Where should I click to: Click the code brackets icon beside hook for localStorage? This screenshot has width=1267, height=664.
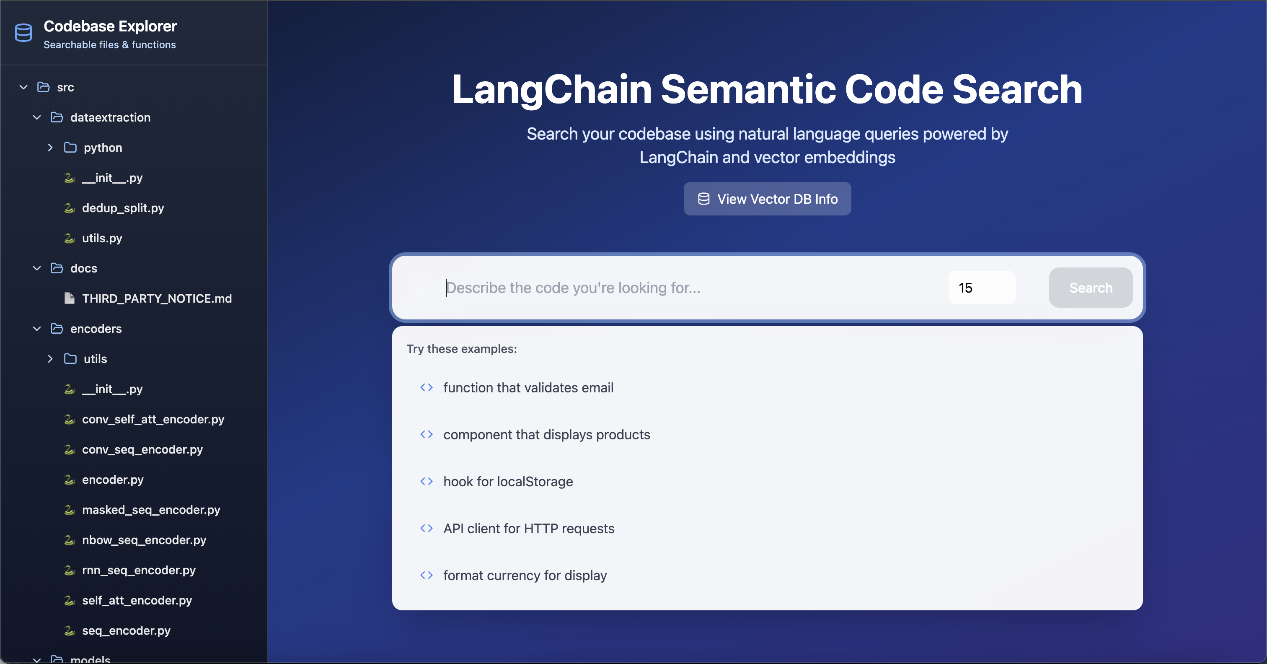[427, 481]
